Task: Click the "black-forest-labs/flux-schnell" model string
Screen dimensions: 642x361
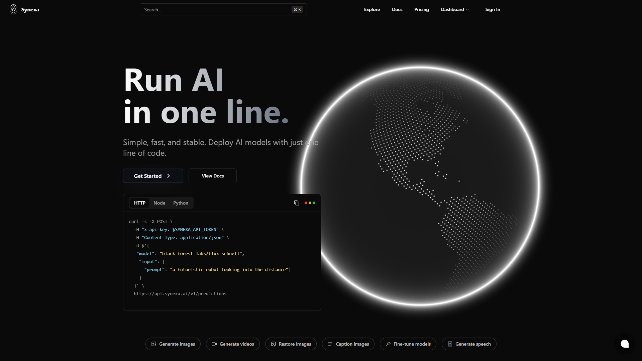Action: (201, 253)
